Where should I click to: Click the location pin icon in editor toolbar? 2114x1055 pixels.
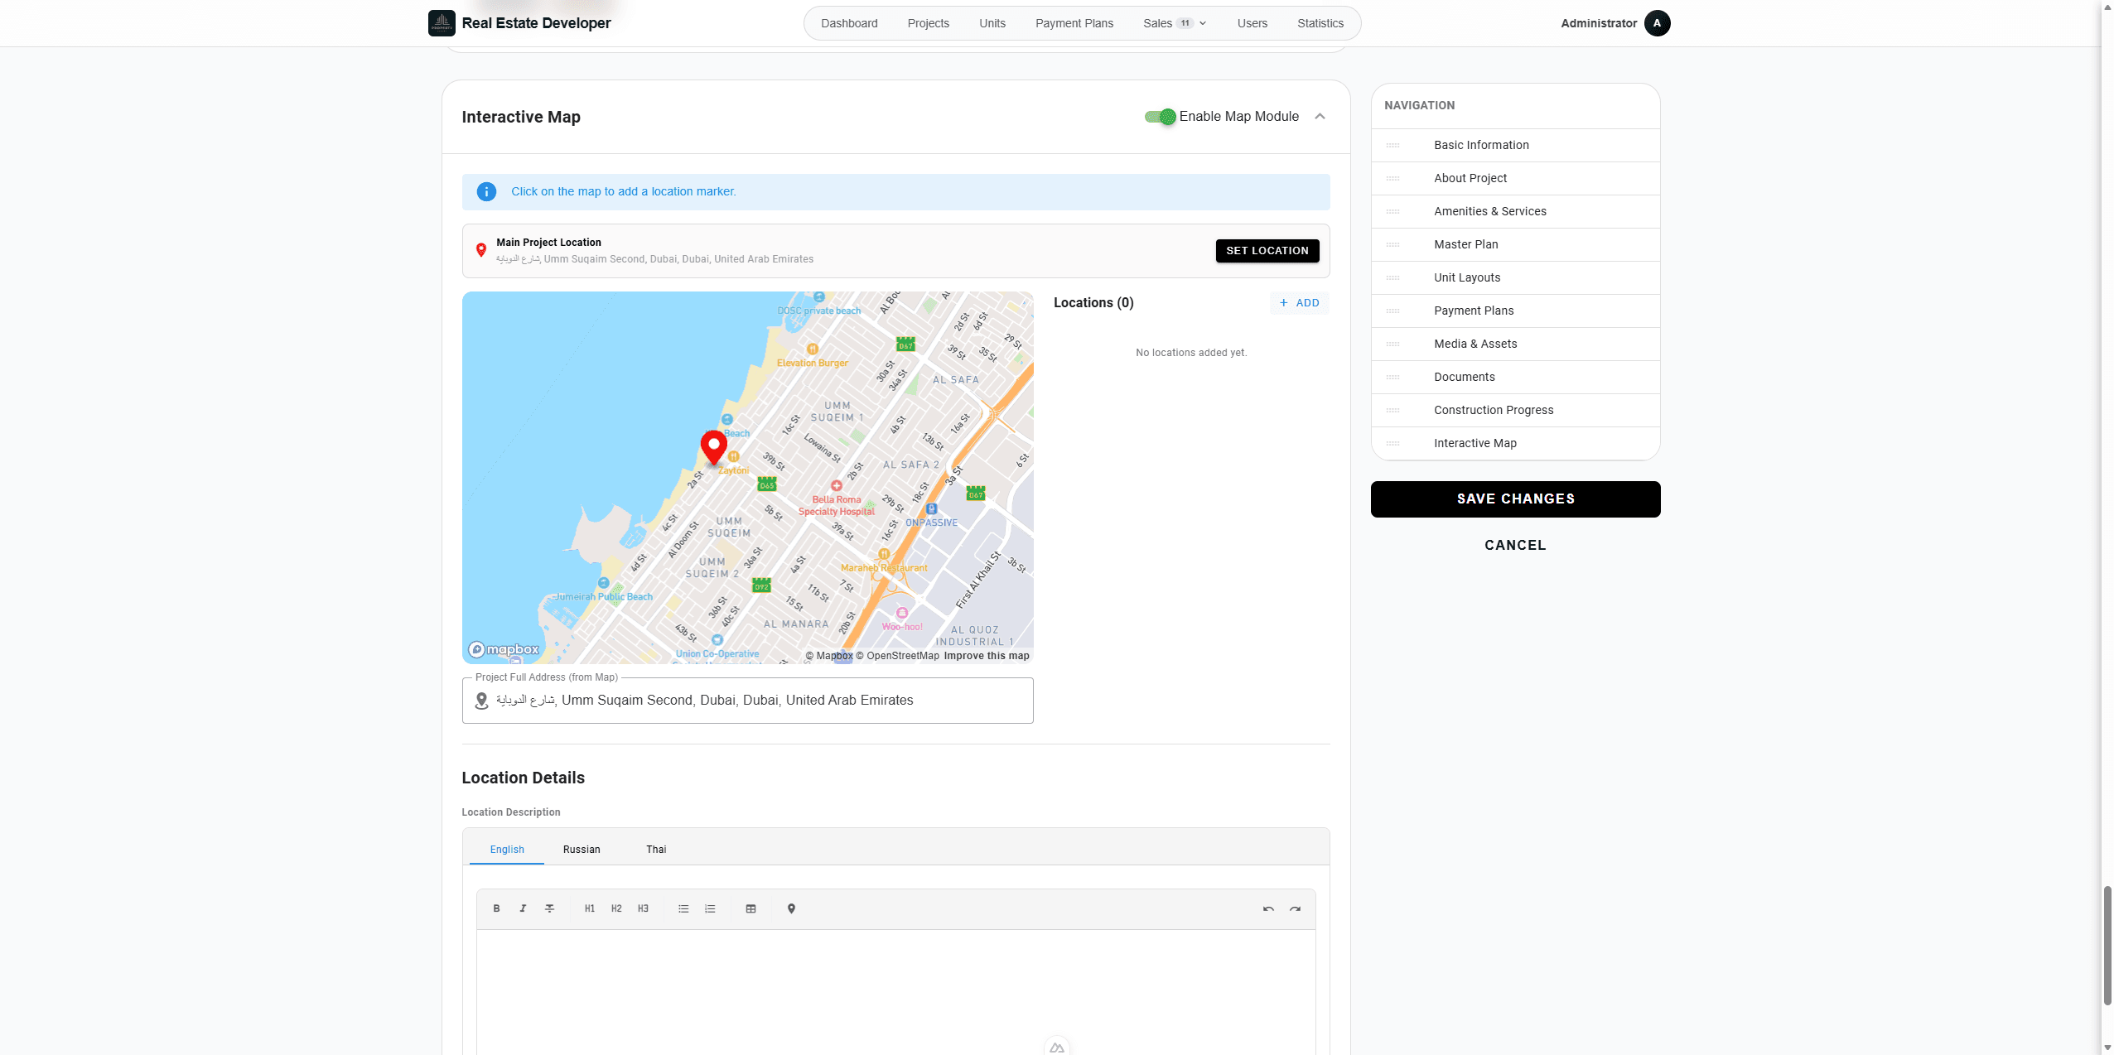click(x=791, y=908)
